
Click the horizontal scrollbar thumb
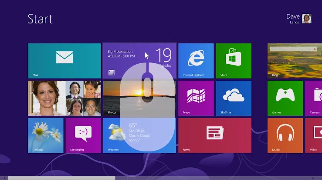(61, 178)
